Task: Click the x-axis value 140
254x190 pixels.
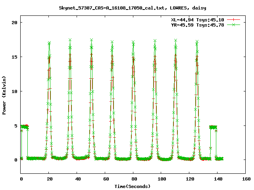Action: (218, 179)
